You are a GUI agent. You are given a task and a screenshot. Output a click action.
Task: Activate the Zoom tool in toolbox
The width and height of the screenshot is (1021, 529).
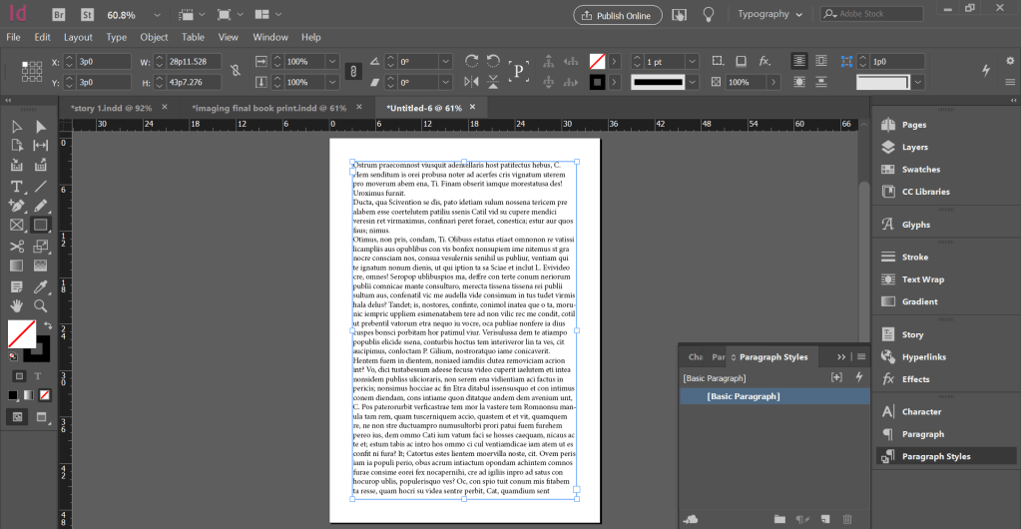pos(41,305)
